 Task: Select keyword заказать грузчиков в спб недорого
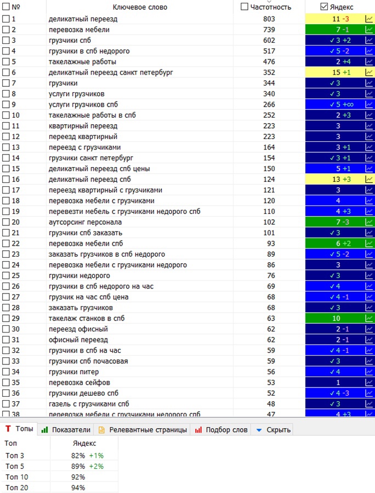point(106,254)
